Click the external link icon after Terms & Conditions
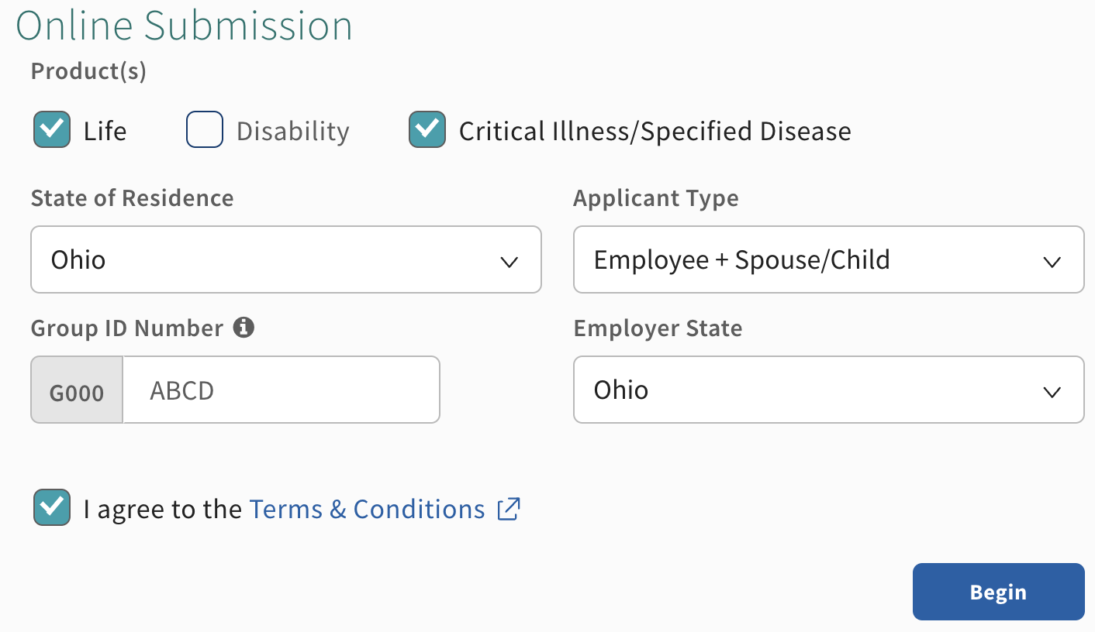1095x632 pixels. click(x=509, y=509)
